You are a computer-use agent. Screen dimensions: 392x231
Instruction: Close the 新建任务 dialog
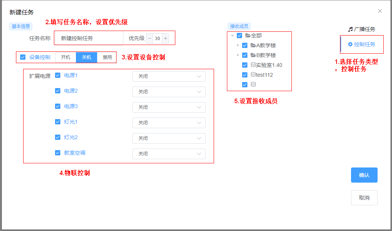380,11
